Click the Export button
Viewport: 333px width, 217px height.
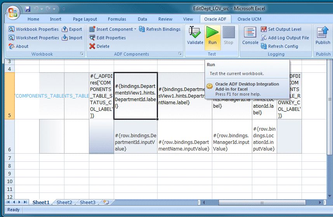tap(72, 29)
